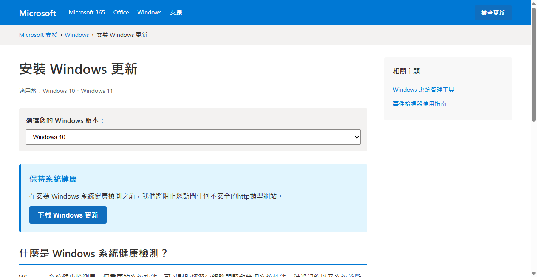The image size is (537, 277).
Task: Go to Microsoft 支援 breadcrumb link
Action: pos(38,35)
